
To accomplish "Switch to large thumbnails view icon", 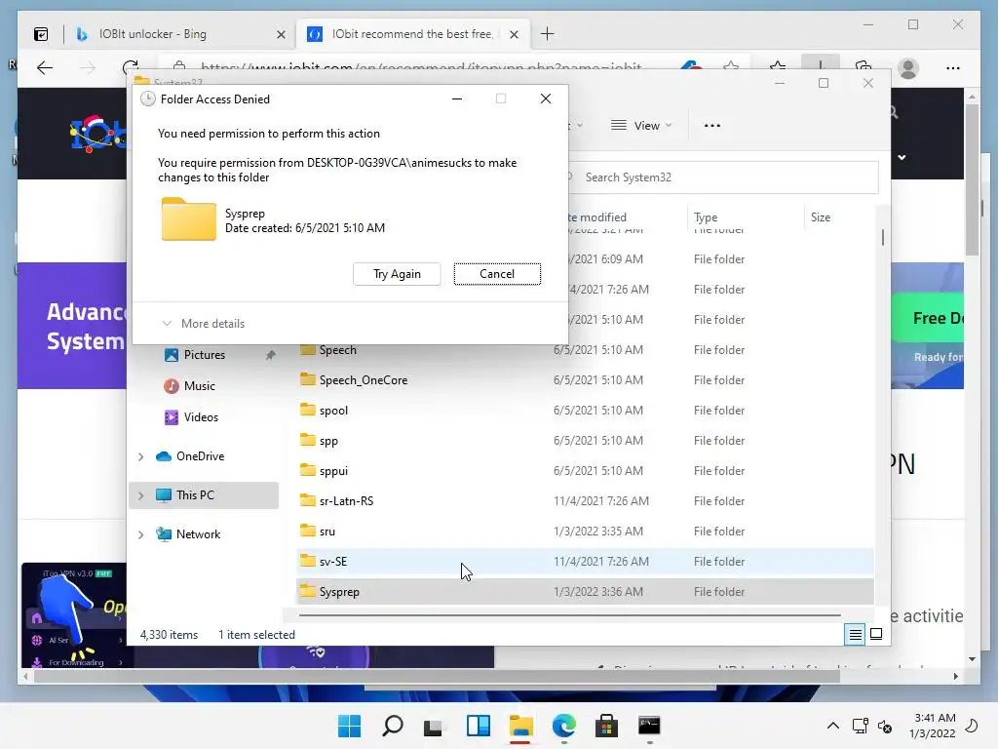I will click(x=876, y=634).
